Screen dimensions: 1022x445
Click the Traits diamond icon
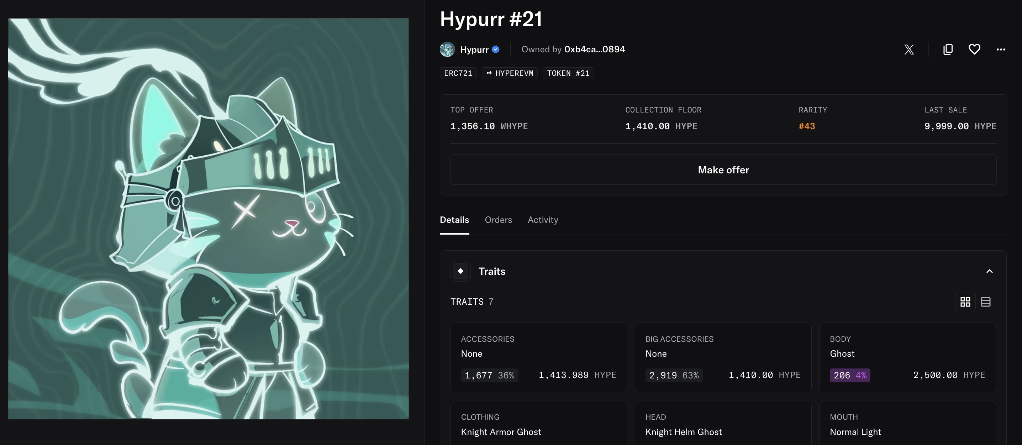[460, 271]
